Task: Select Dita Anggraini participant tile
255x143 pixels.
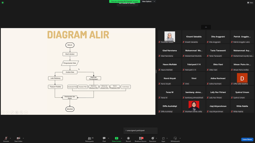Action: (x=218, y=37)
